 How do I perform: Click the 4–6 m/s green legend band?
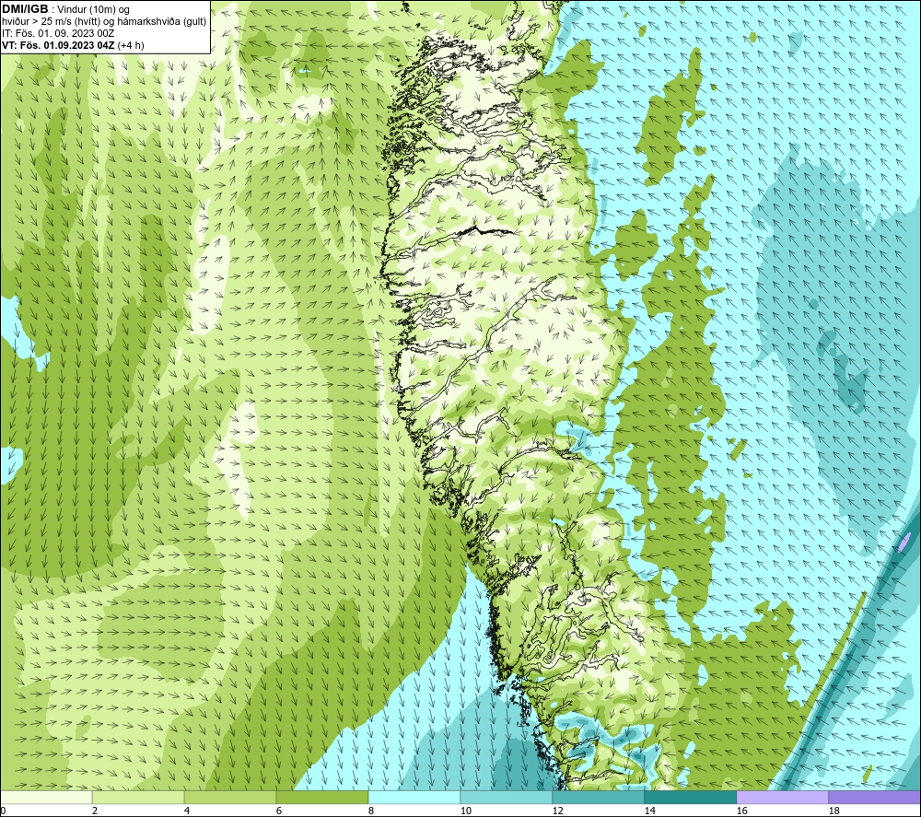point(230,797)
